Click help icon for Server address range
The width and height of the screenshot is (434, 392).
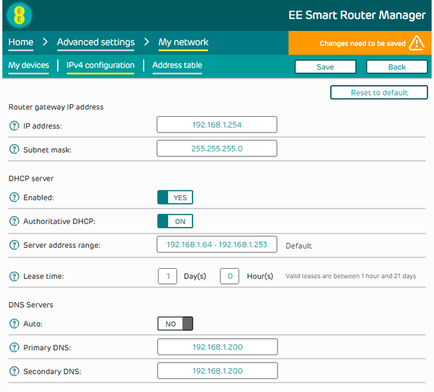click(x=14, y=245)
